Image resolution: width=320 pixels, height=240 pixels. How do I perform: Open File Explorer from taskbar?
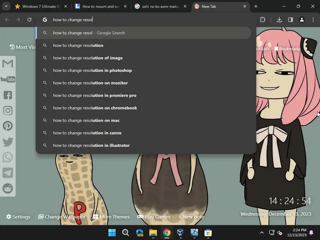(x=153, y=232)
